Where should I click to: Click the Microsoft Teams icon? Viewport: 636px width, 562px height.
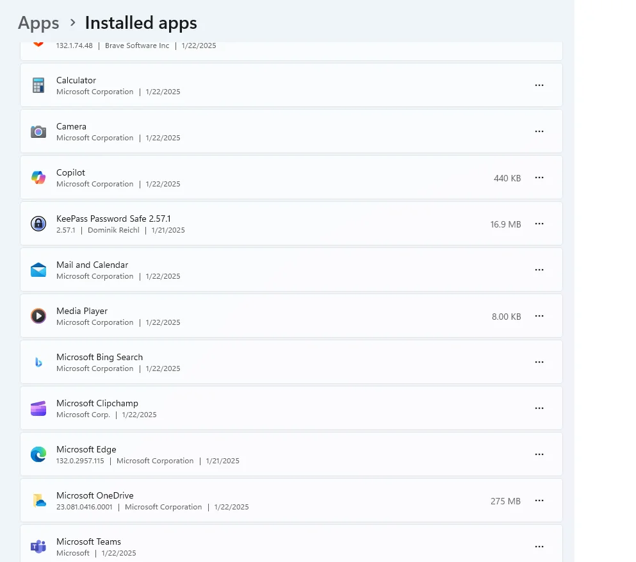38,547
